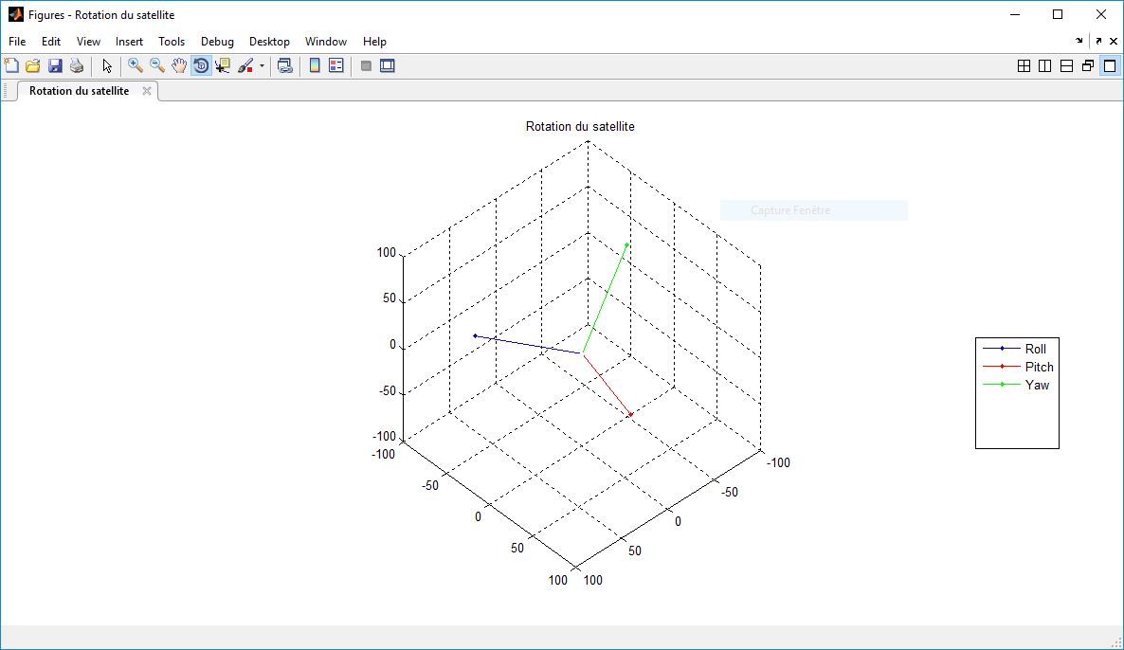Screen dimensions: 1124x650
Task: Undock the Figures panel with arrow icon
Action: (x=1099, y=41)
